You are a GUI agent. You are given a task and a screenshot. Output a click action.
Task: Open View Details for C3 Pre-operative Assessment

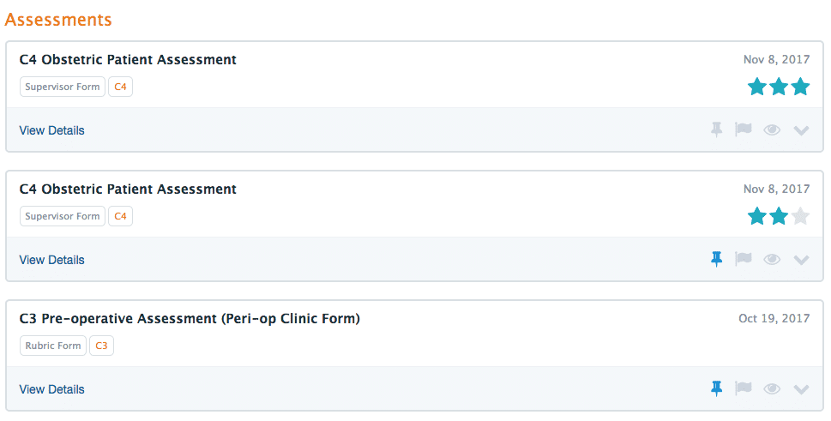coord(52,389)
